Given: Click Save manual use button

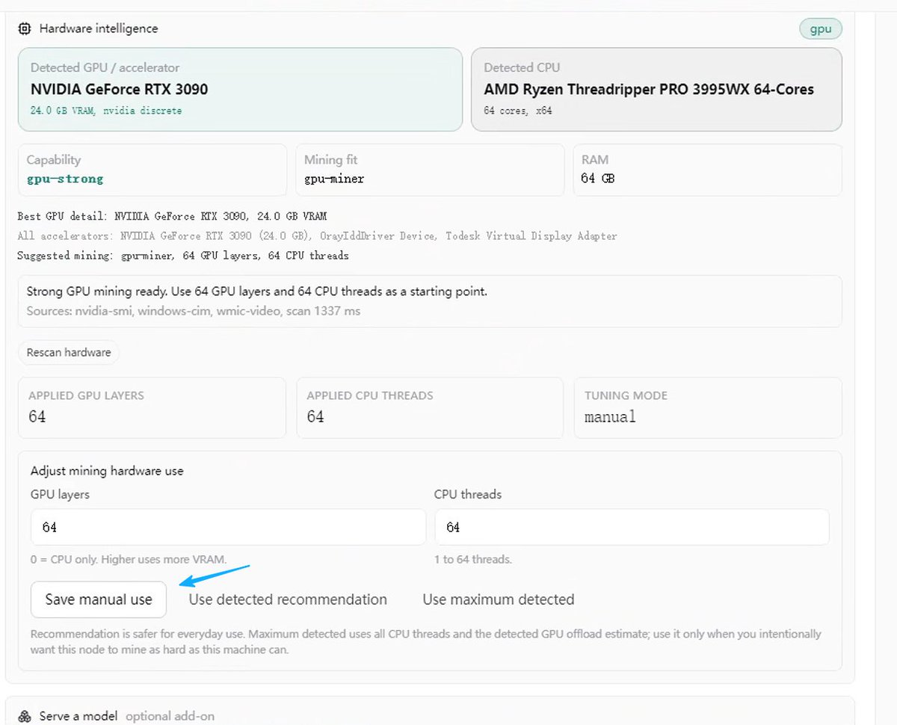Looking at the screenshot, I should (x=99, y=599).
